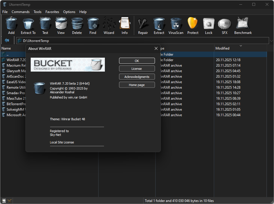This screenshot has width=274, height=204.
Task: Click the bucket icon in About dialog
Action: tap(39, 88)
